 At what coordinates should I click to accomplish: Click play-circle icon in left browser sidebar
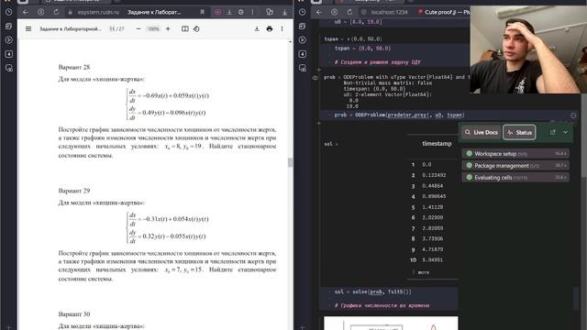pos(8,40)
